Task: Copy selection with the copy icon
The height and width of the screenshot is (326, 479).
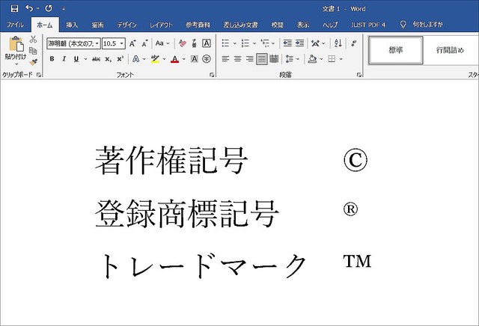Action: point(33,51)
